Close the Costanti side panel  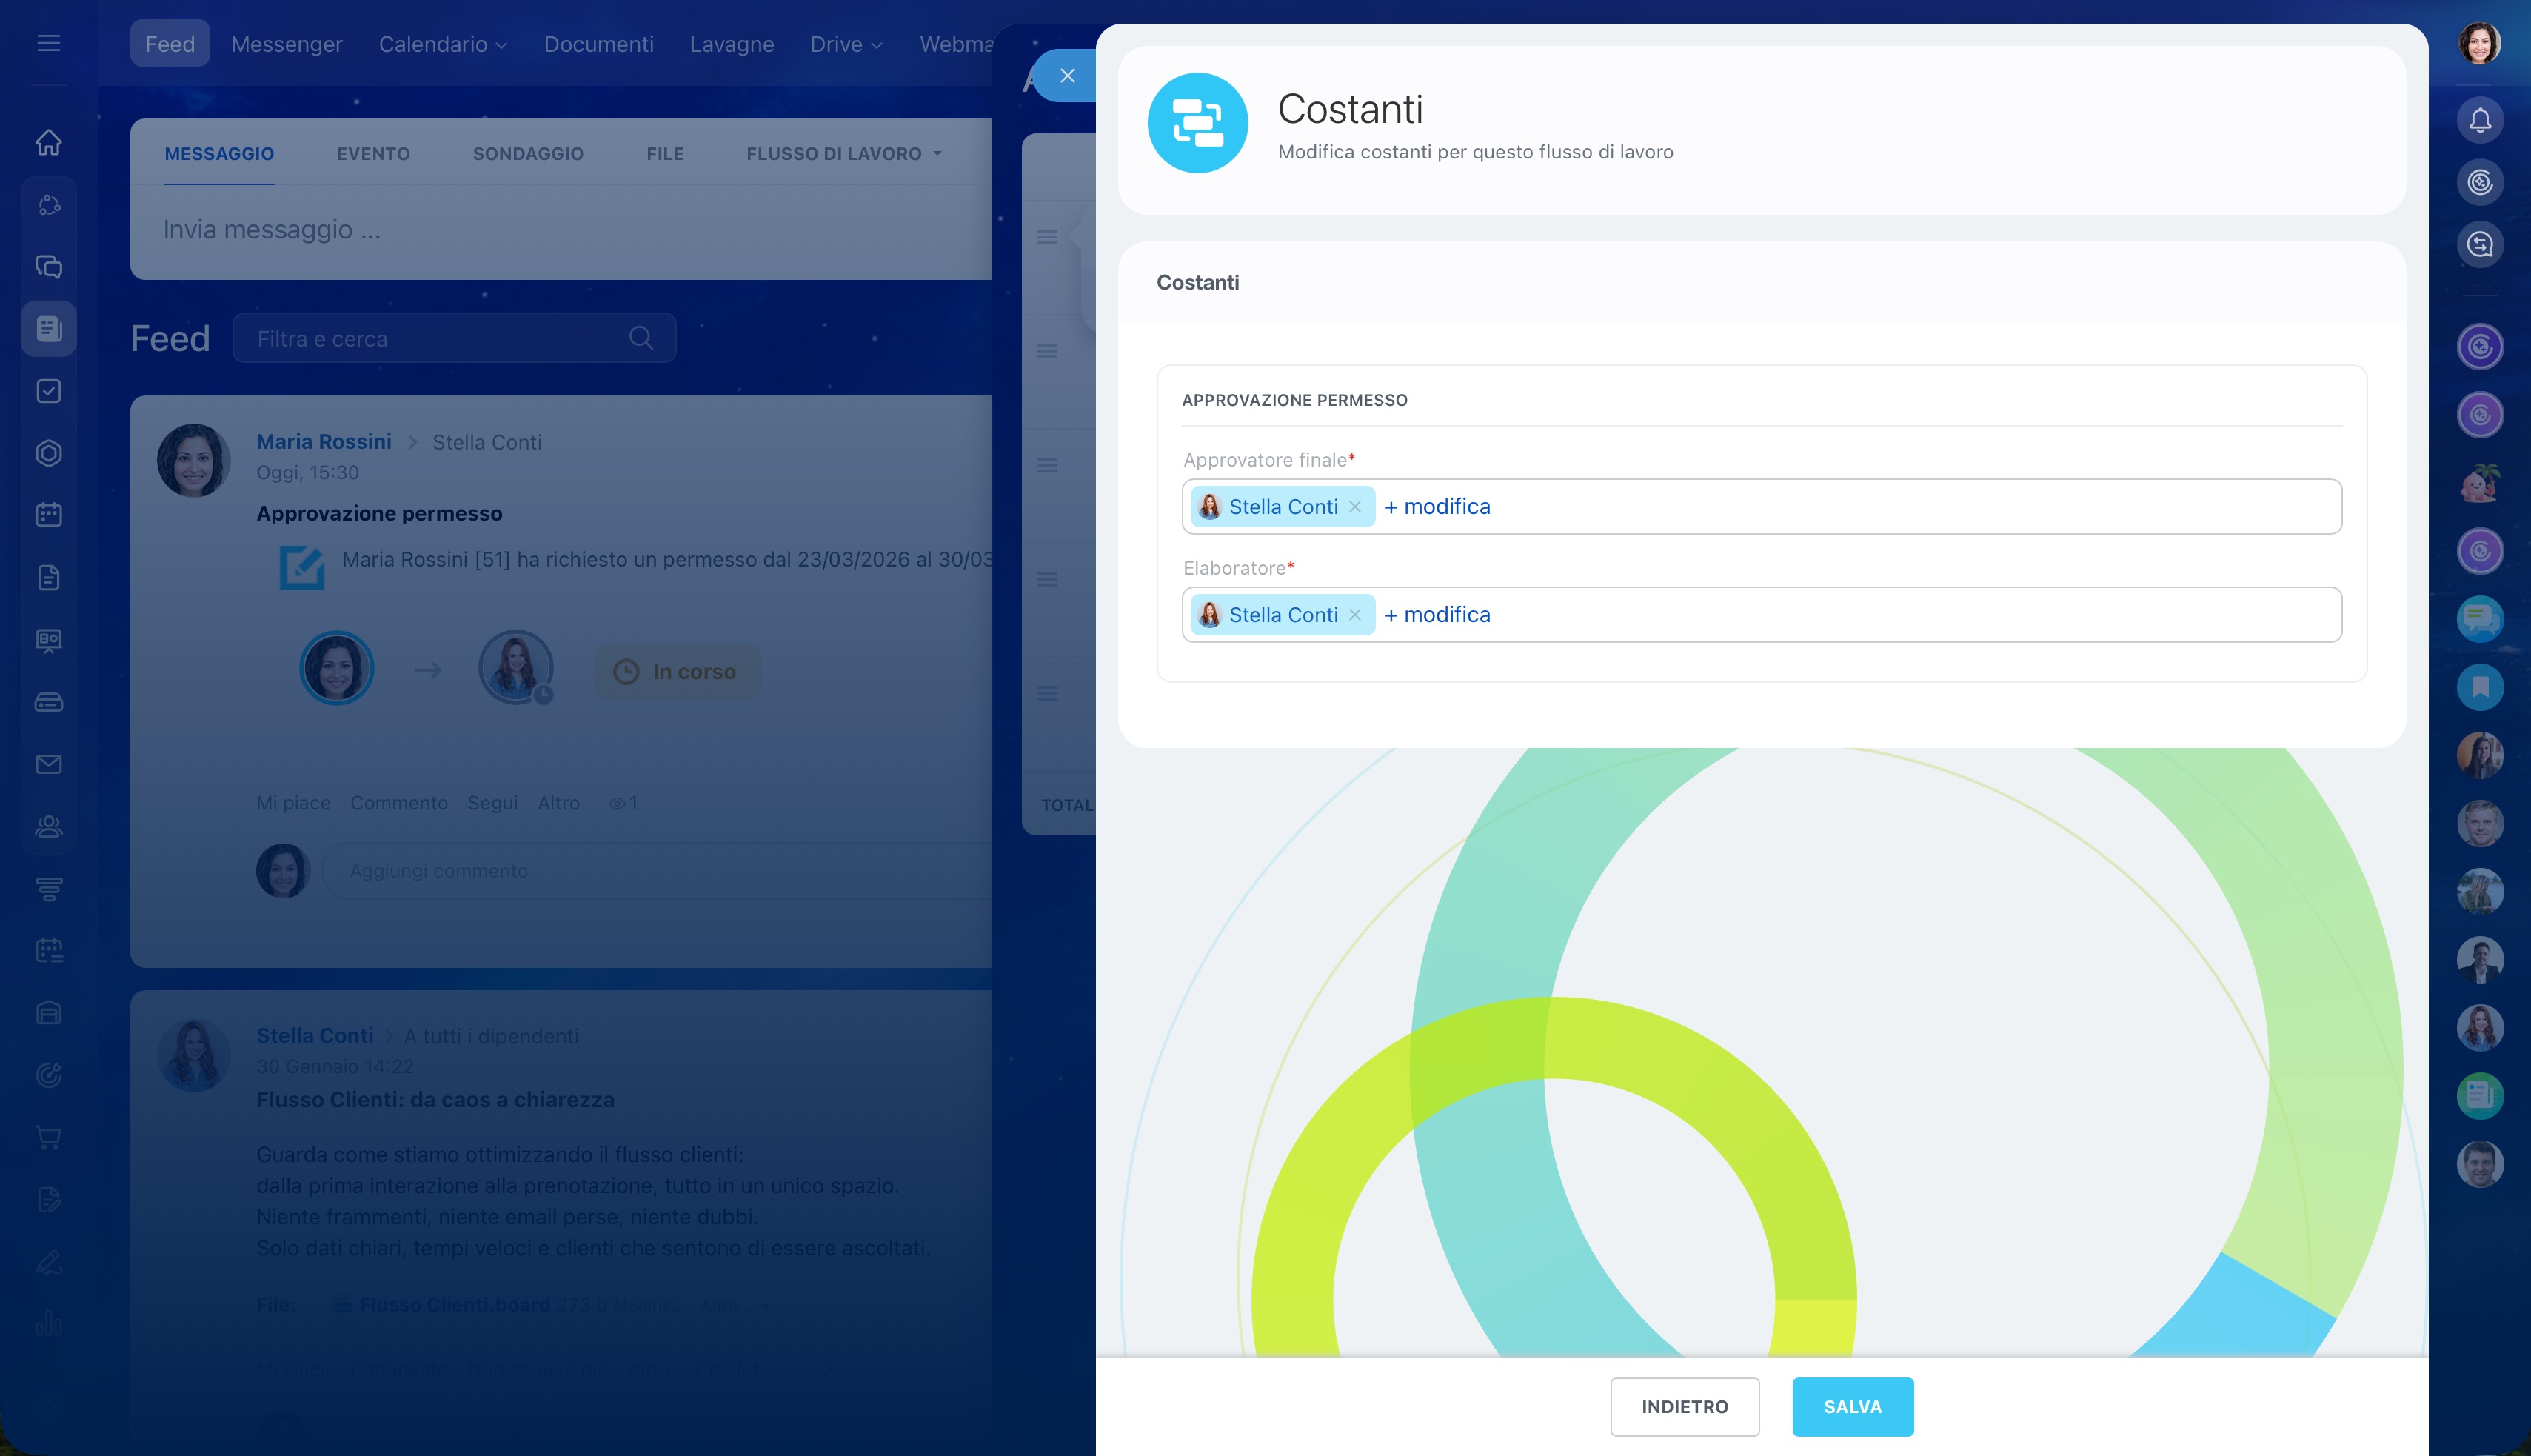1066,76
